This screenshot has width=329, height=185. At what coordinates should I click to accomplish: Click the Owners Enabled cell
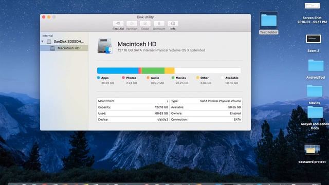206,113
